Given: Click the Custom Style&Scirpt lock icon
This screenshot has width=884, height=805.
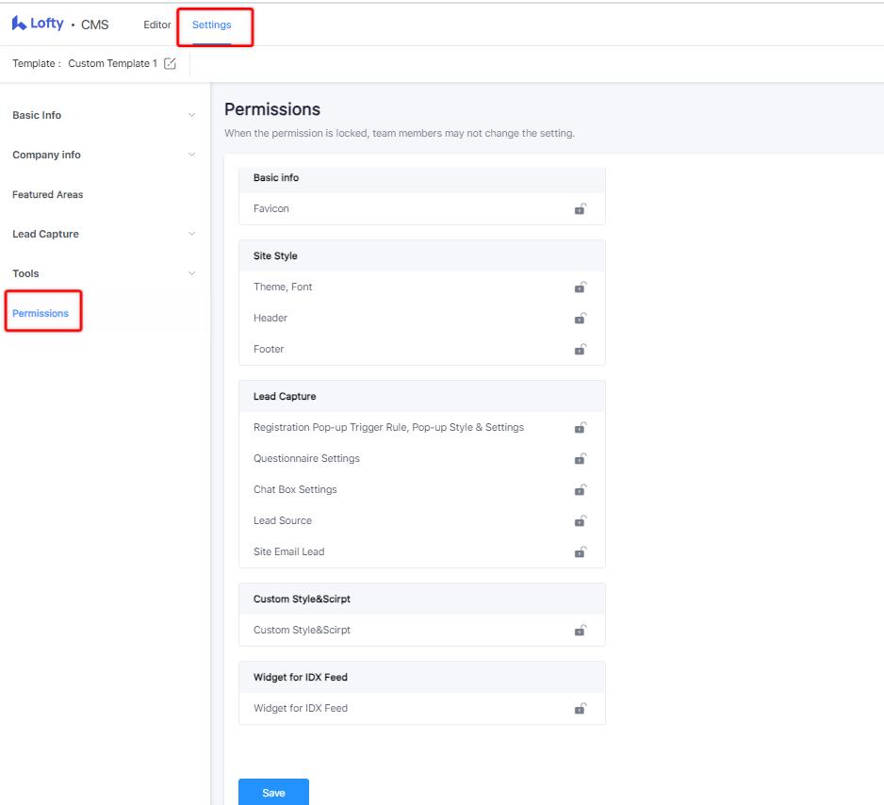Looking at the screenshot, I should (581, 631).
